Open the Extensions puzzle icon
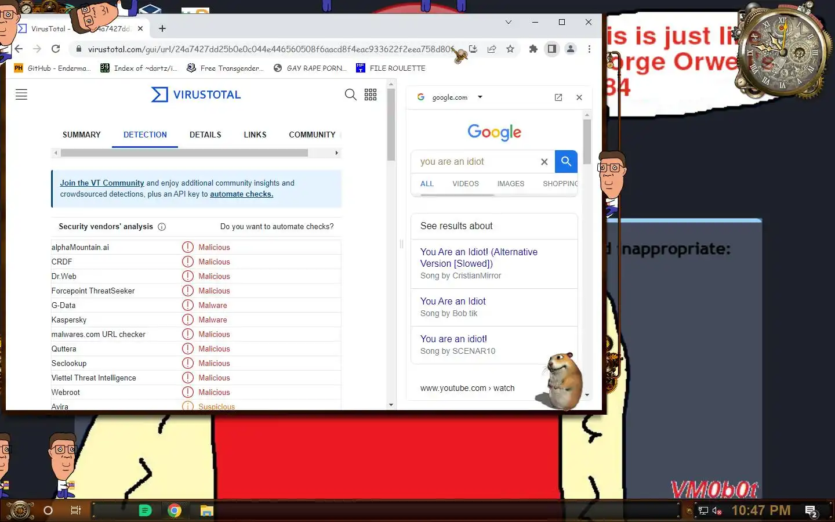The width and height of the screenshot is (835, 522). (x=533, y=49)
